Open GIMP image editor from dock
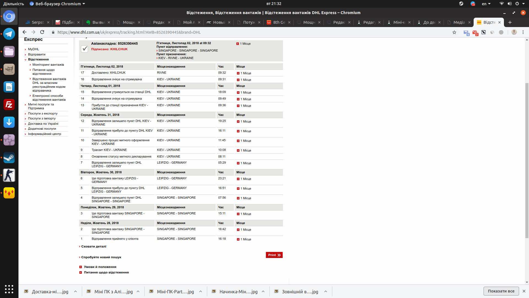This screenshot has width=529, height=298. coord(9,69)
